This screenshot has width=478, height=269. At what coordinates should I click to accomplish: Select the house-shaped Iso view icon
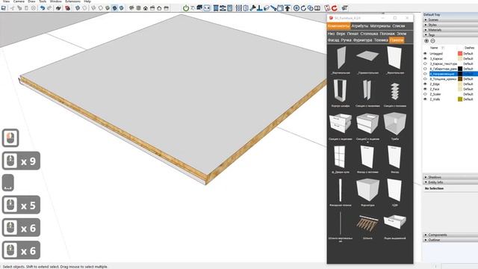pos(146,8)
